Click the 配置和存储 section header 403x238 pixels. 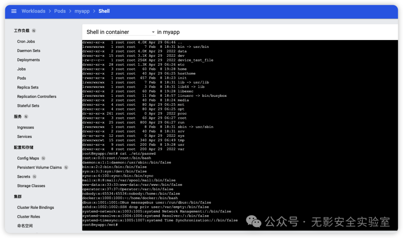coord(24,148)
